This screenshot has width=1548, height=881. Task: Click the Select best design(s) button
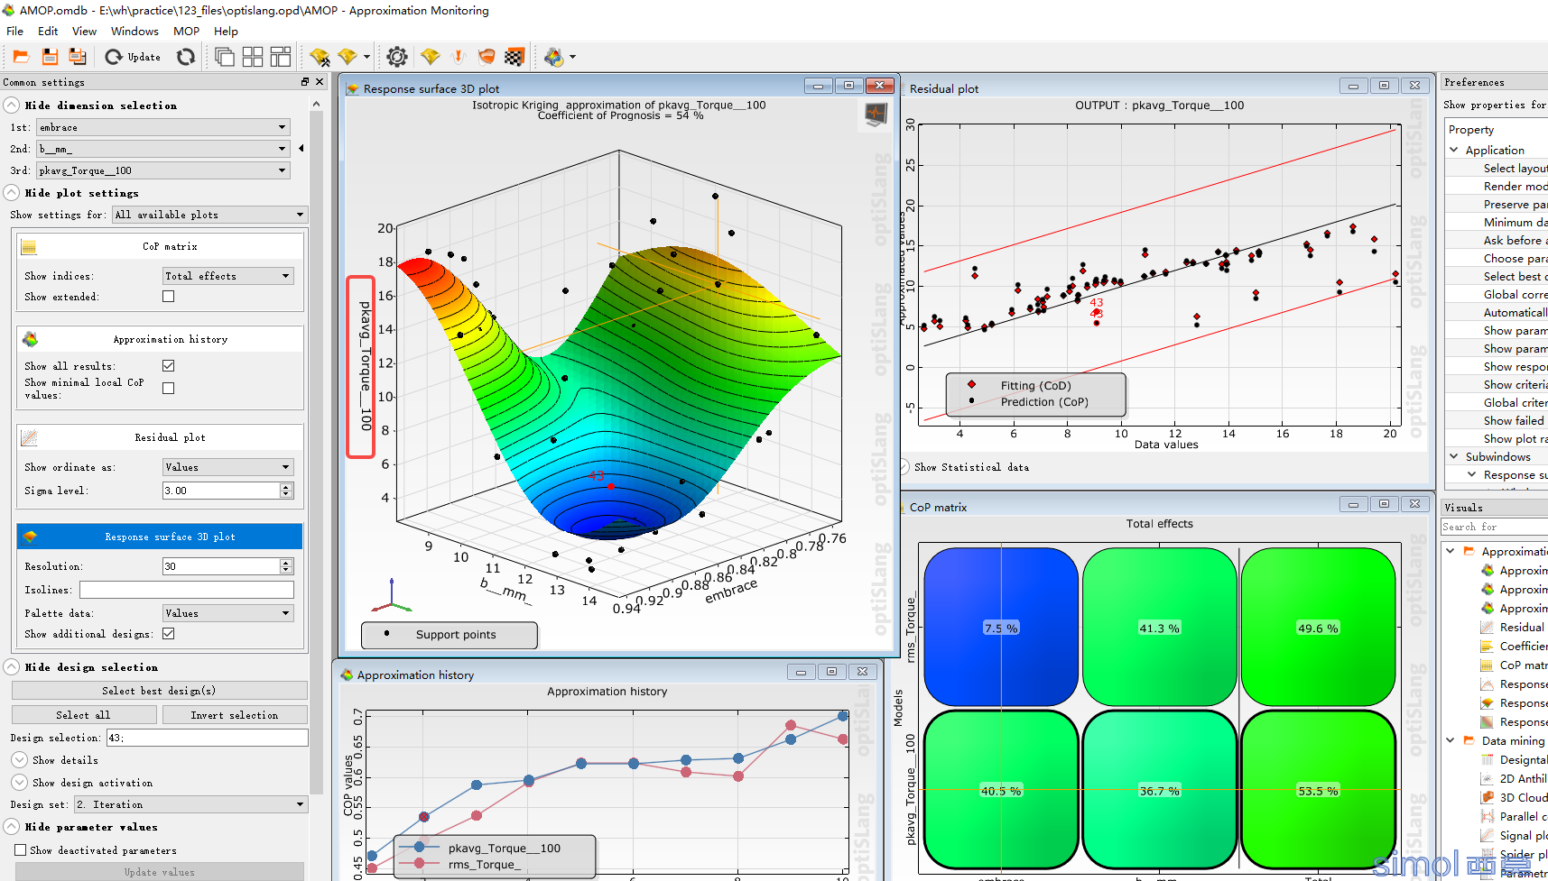coord(159,691)
